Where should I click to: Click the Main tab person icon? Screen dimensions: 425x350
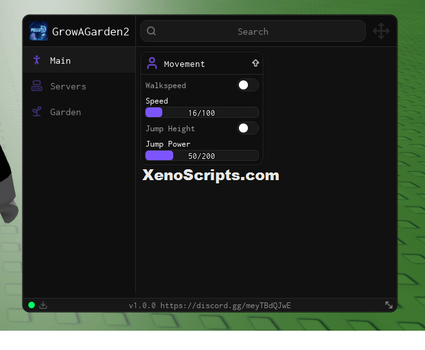point(37,60)
